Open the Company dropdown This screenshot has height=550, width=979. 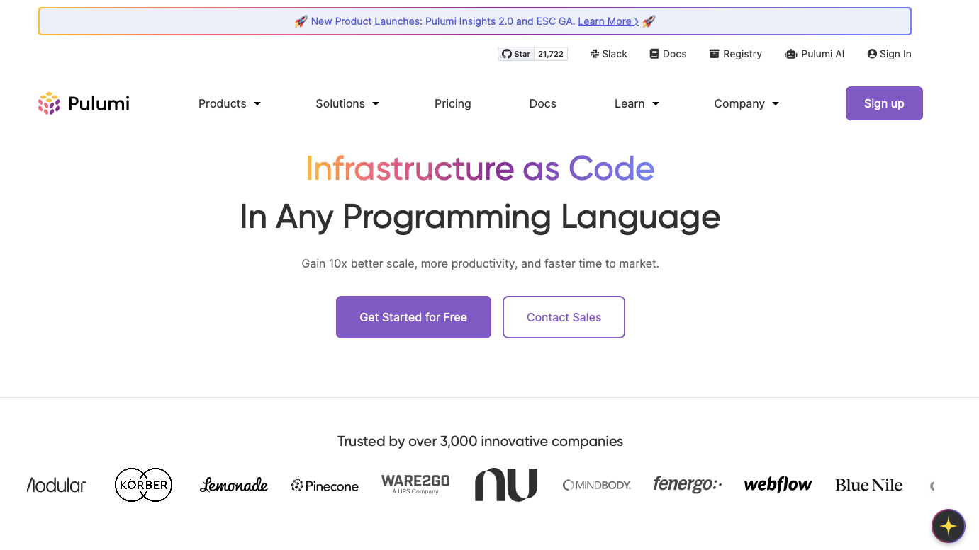[x=745, y=103]
